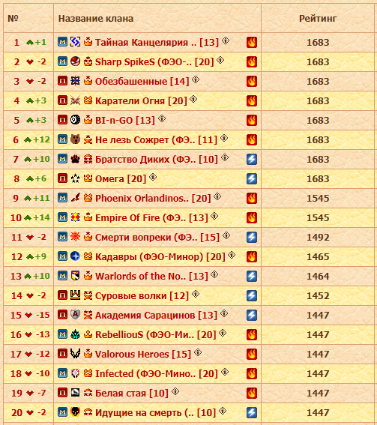Viewport: 377px width, 425px height.
Task: Click the M badge in Sharp SpikeS row
Action: [62, 61]
